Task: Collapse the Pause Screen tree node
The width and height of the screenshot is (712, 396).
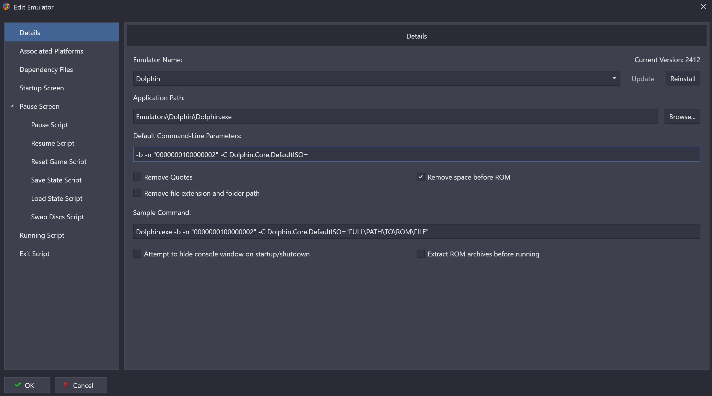Action: pos(12,106)
